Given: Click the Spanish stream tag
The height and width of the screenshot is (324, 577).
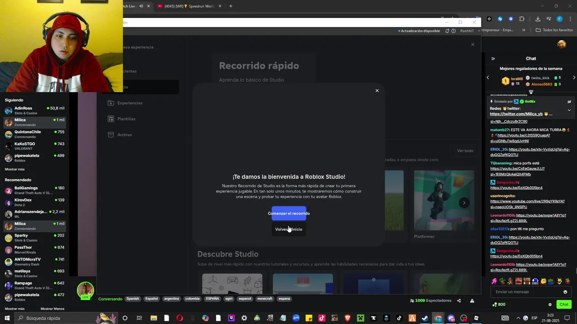Looking at the screenshot, I should click(133, 298).
